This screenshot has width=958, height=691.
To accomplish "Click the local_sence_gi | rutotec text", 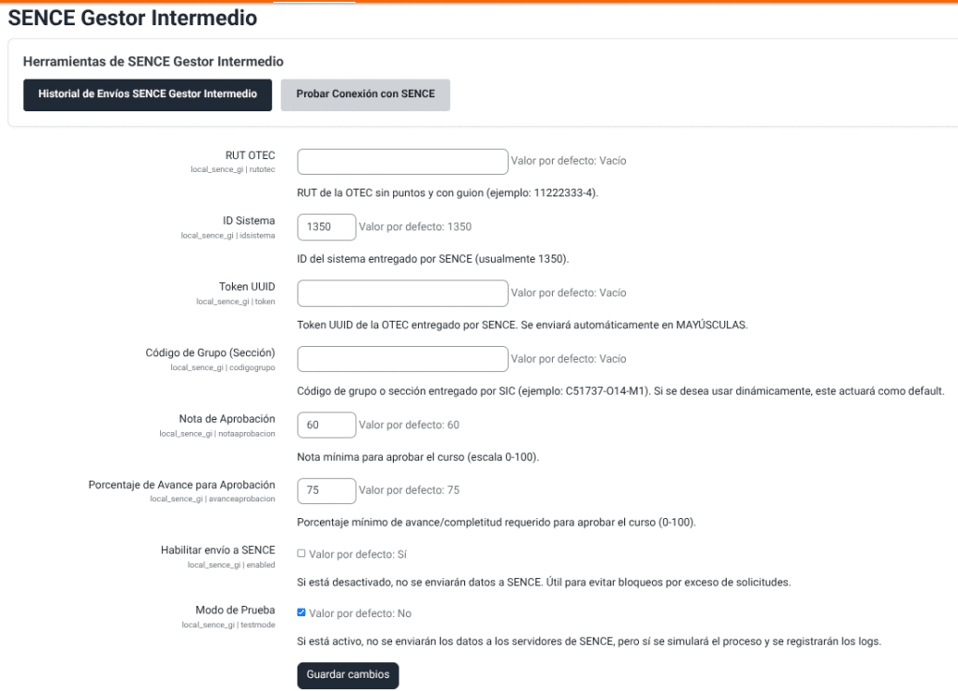I will point(233,169).
